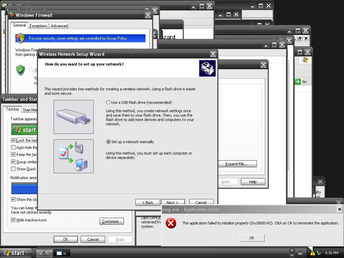Close the Wireless Network Setup Wizard window
This screenshot has height=258, width=344.
coord(213,54)
